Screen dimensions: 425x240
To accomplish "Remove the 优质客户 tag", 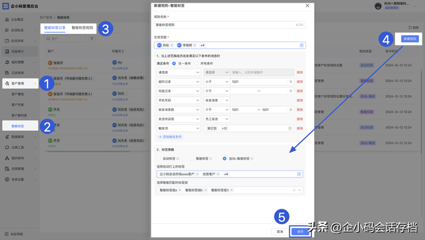I will click(x=218, y=174).
